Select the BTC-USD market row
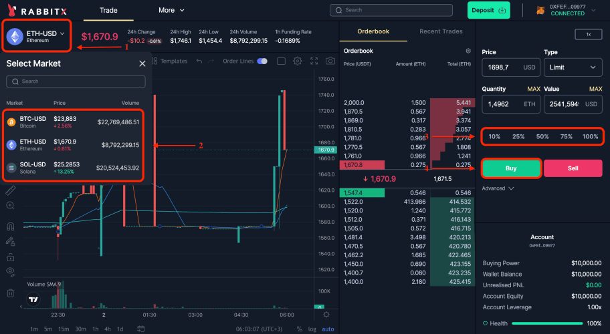This screenshot has width=610, height=334. (73, 122)
